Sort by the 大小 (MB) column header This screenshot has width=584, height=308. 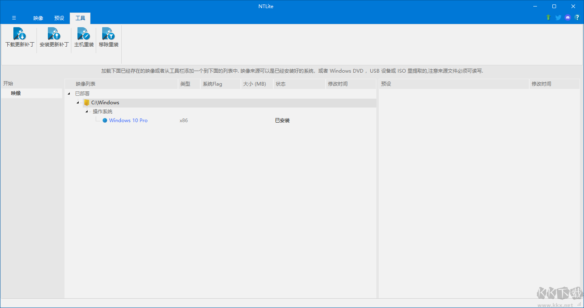tap(257, 84)
